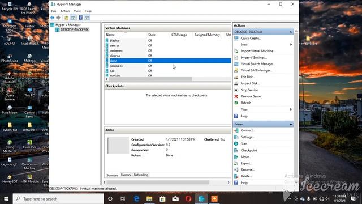
Task: Expand the View submenu in Actions
Action: coord(291,109)
